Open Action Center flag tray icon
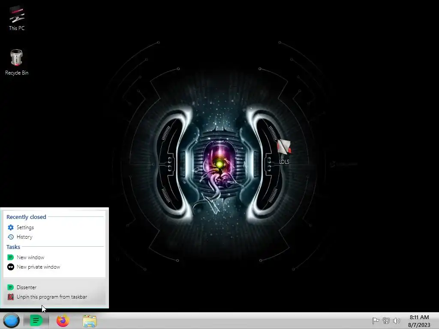This screenshot has width=439, height=329. click(376, 320)
